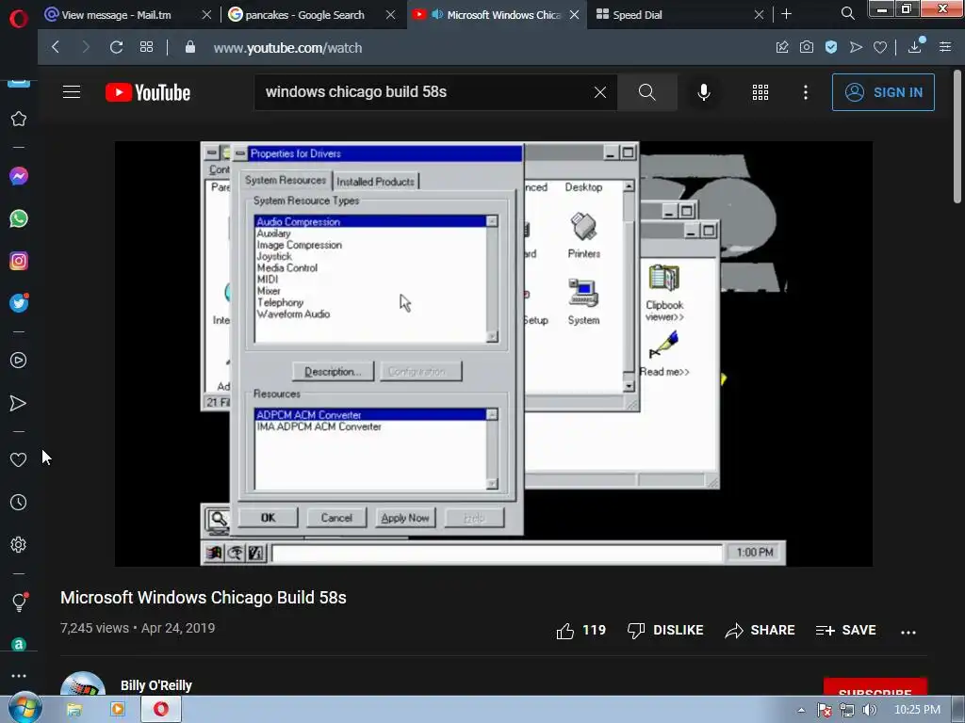Click the Opera taskbar button

(161, 710)
